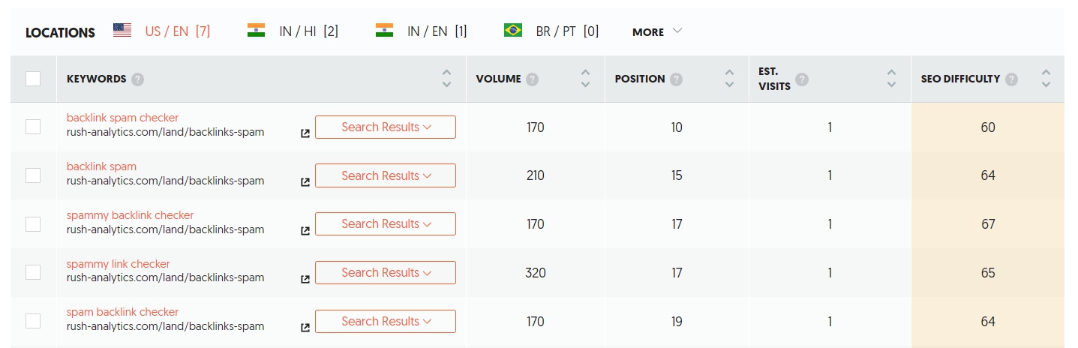Click help icon beside Position header
Screen dimensions: 1078x348
tap(677, 79)
